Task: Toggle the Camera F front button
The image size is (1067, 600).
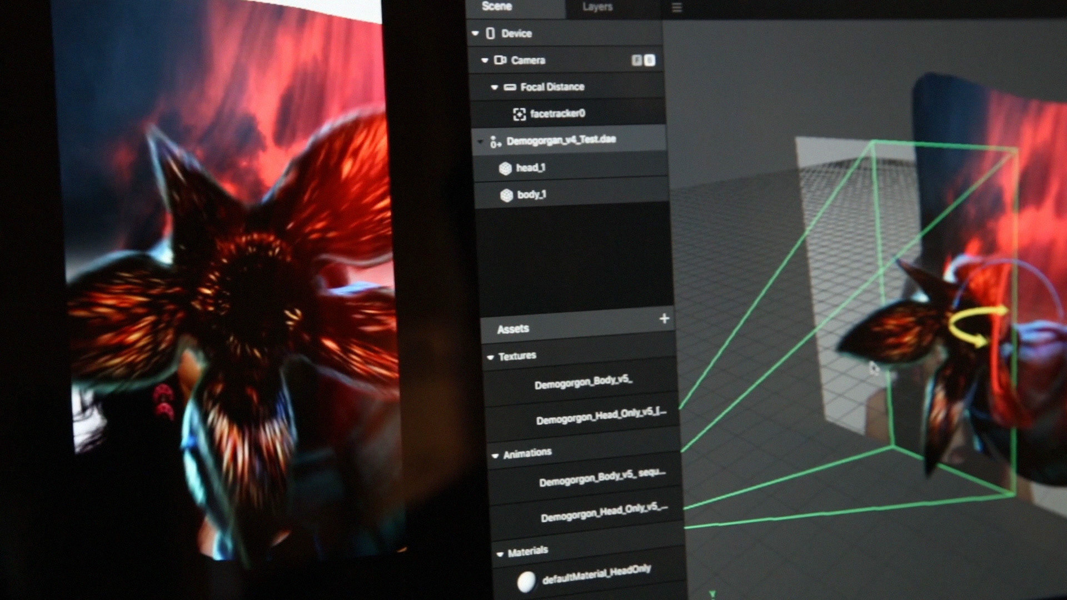Action: pos(637,60)
